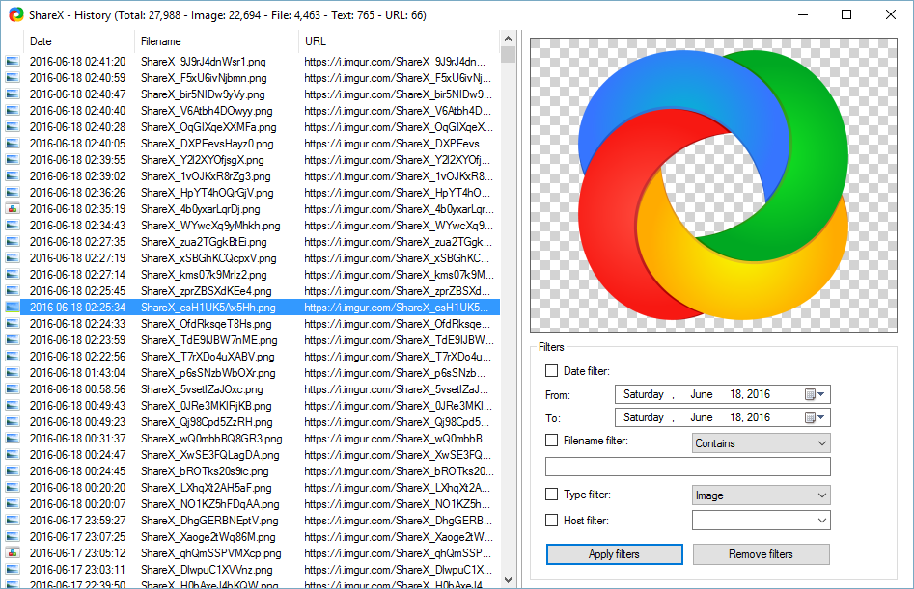Open the Host filter dropdown
Viewport: 914px width, 589px height.
762,521
